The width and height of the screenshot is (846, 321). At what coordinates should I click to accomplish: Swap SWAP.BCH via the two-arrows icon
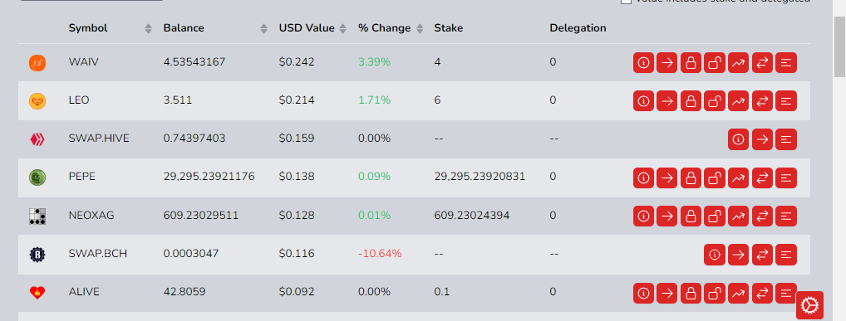tap(762, 255)
